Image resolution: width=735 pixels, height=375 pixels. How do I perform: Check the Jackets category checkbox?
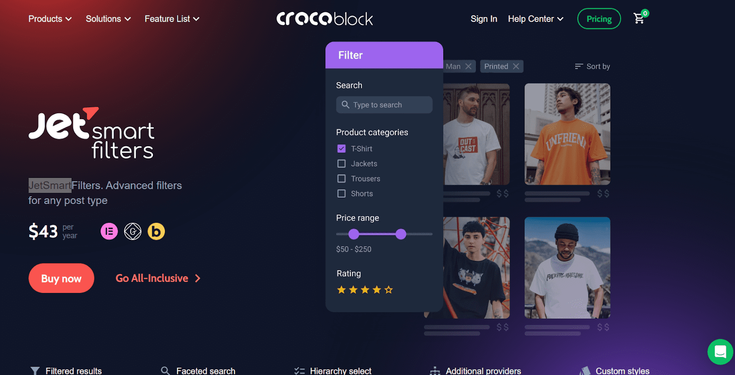(x=341, y=164)
